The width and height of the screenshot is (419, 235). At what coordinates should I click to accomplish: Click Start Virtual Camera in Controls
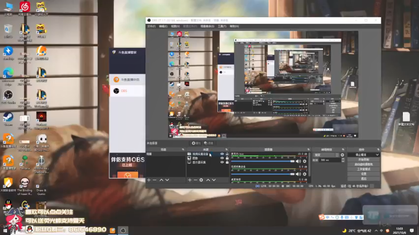363,164
